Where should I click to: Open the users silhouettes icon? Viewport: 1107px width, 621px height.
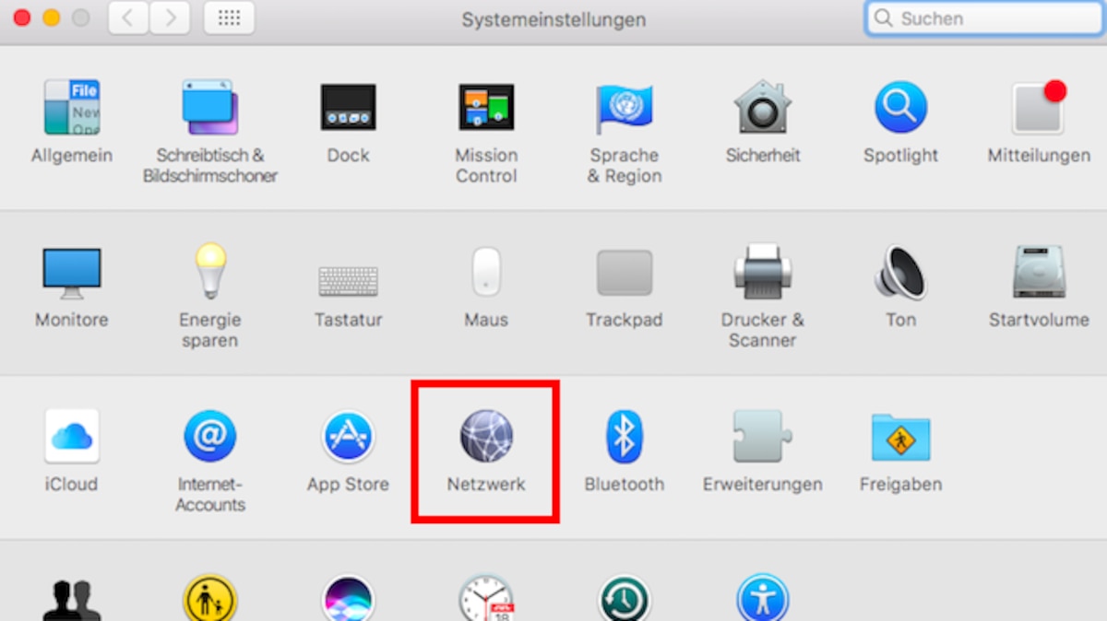(x=72, y=600)
